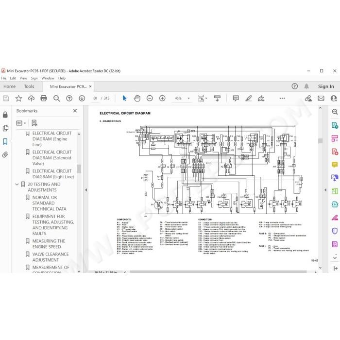Open notifications bell
Image resolution: width=340 pixels, height=340 pixels.
[306, 86]
